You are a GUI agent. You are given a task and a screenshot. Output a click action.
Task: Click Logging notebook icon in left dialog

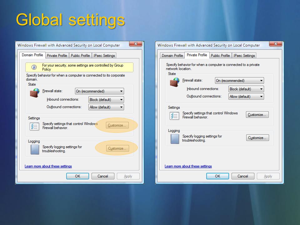pyautogui.click(x=35, y=149)
